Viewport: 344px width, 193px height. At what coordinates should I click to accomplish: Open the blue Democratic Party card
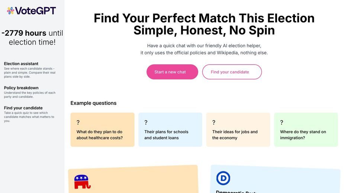coord(275,179)
